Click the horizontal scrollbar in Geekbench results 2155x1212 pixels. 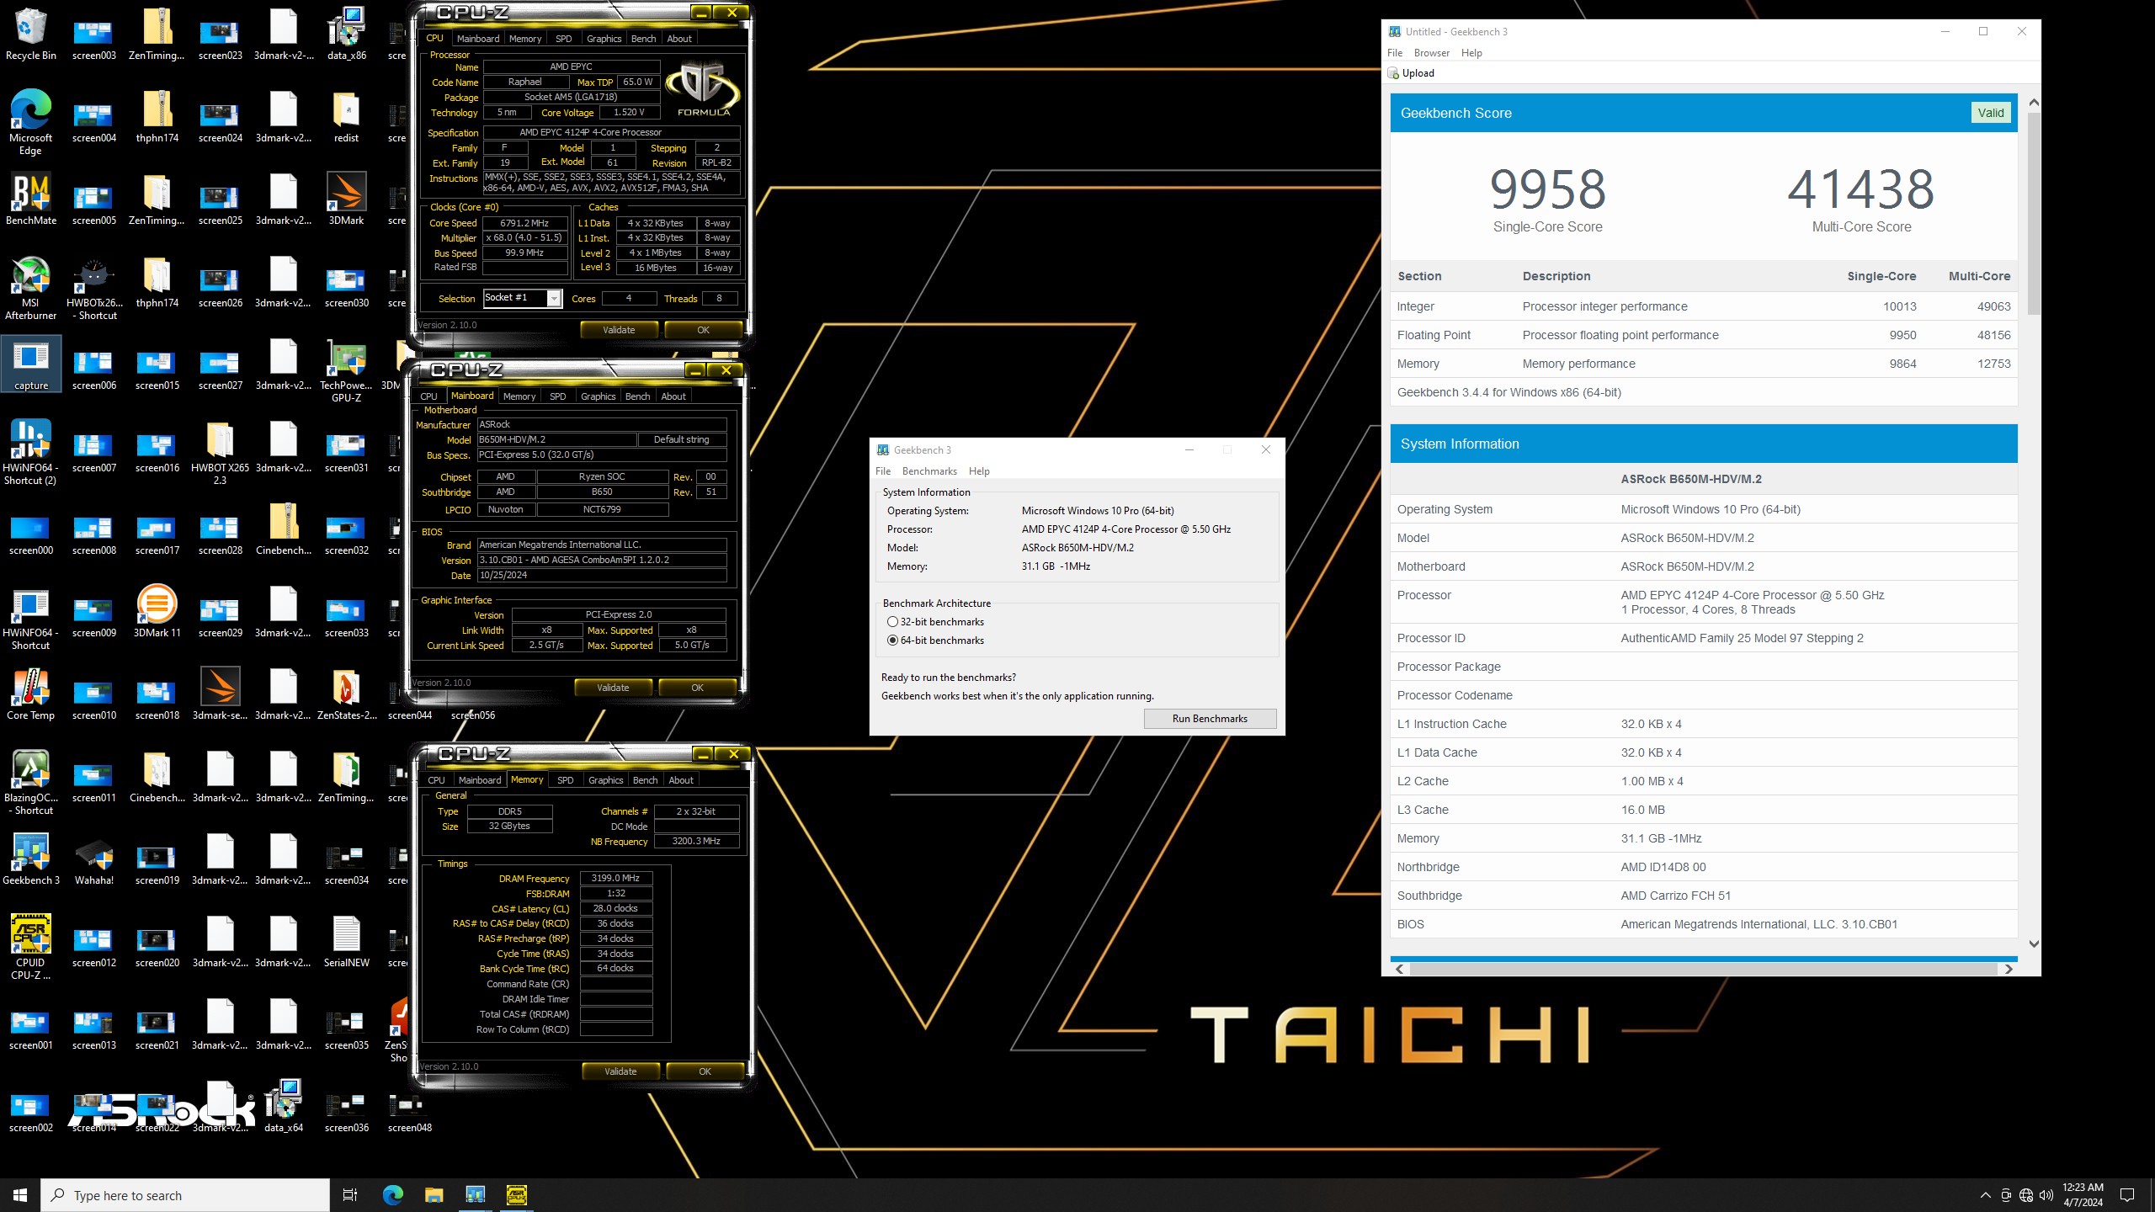pyautogui.click(x=1704, y=969)
